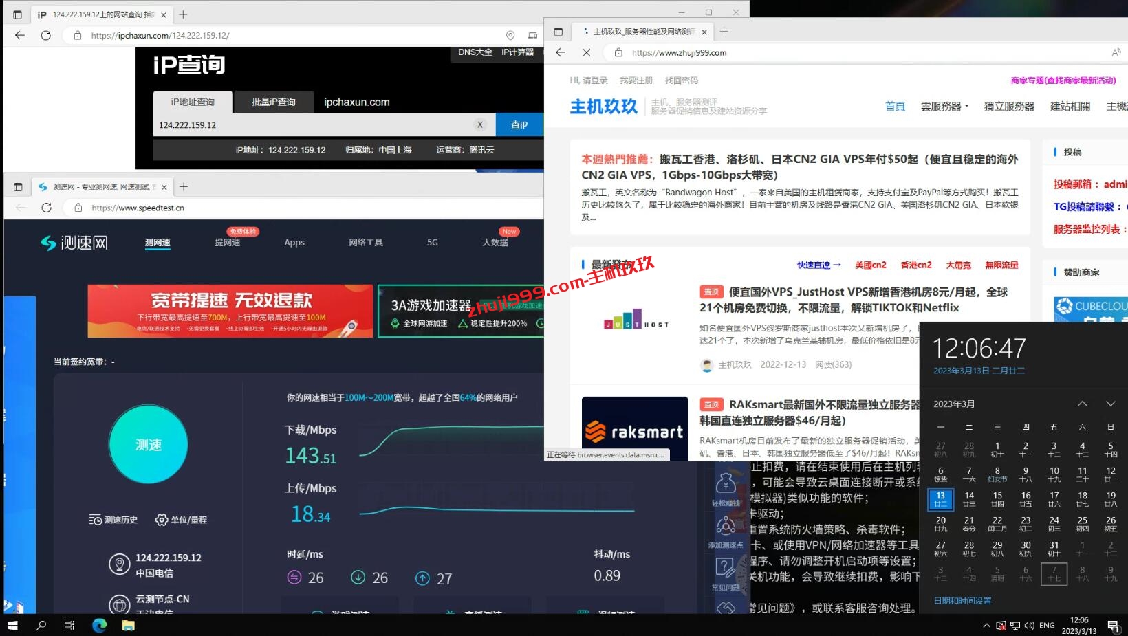1128x636 pixels.
Task: Click the 测速网 logo in speedtest page
Action: click(x=74, y=242)
